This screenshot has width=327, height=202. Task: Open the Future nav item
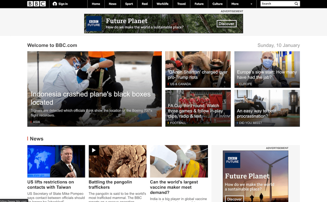199,4
